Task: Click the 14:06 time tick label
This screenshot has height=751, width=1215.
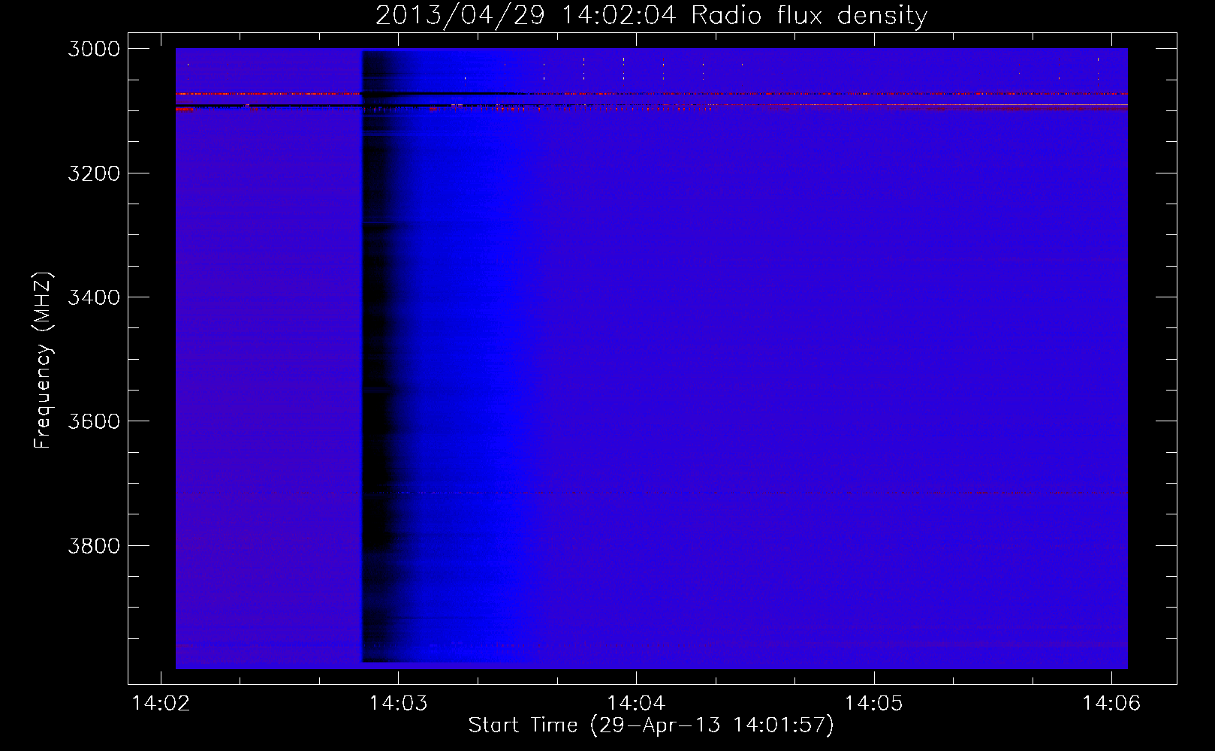Action: coord(1111,704)
